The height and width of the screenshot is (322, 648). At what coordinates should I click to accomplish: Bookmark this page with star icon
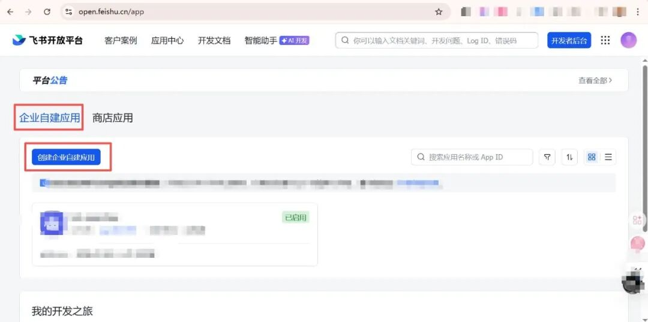439,12
